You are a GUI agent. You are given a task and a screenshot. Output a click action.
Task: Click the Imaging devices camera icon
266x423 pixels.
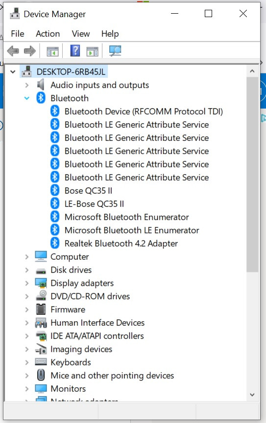[41, 349]
